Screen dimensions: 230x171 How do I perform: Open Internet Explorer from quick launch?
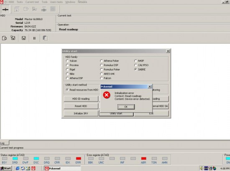click(18, 168)
